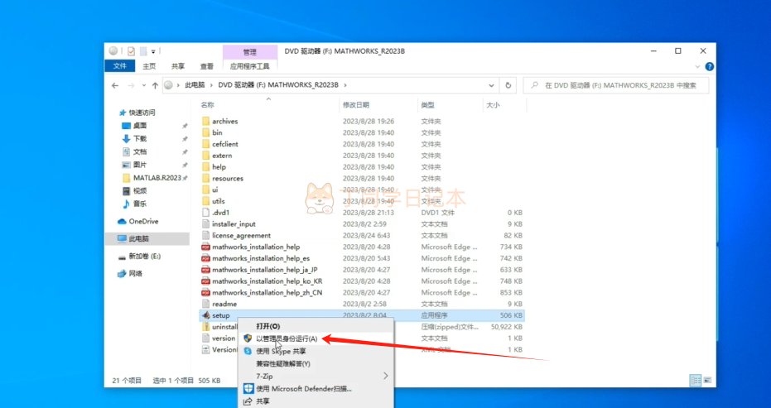Image resolution: width=771 pixels, height=408 pixels.
Task: Open quick access toolbar customize dropdown
Action: [x=153, y=51]
